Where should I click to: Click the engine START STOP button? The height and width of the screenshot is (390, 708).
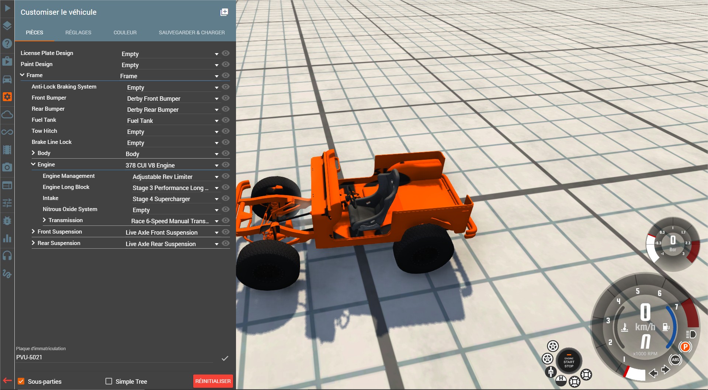tap(569, 361)
